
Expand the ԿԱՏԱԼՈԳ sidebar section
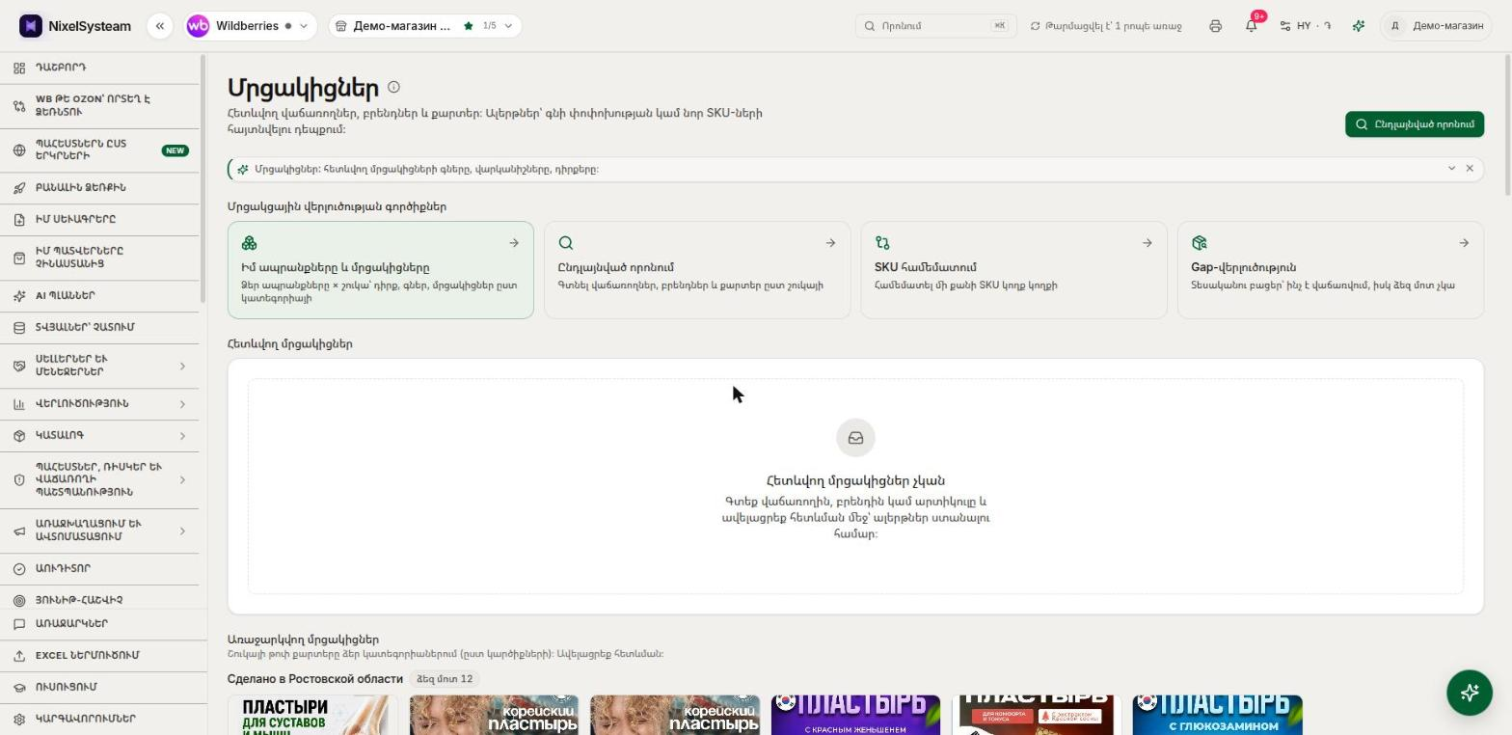[x=99, y=436]
